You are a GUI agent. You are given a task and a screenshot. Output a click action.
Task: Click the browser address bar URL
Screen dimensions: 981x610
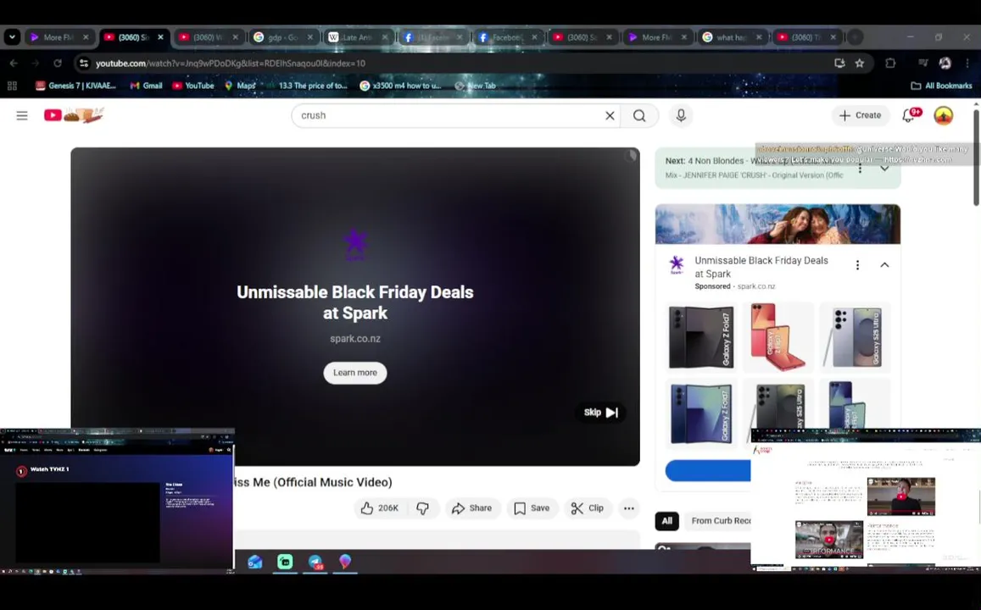(231, 64)
